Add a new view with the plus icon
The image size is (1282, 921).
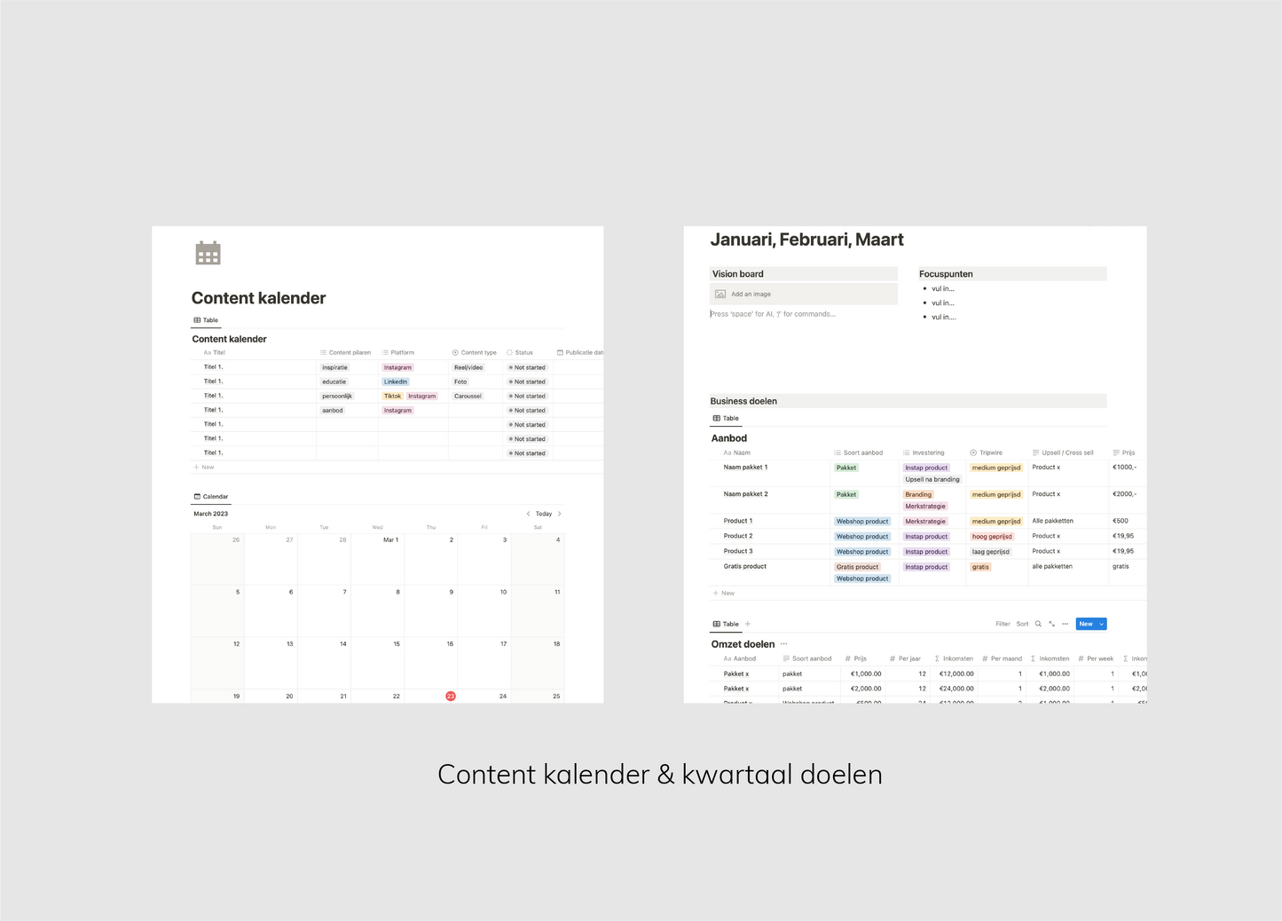(748, 624)
